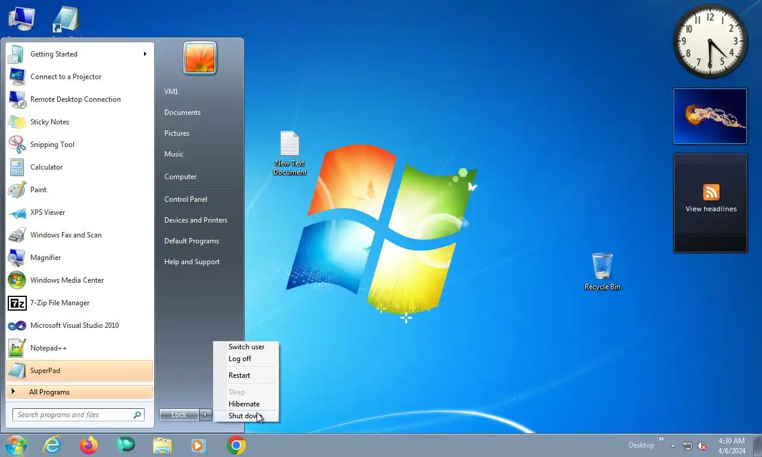Click the user account picture
The image size is (762, 457).
[x=200, y=58]
